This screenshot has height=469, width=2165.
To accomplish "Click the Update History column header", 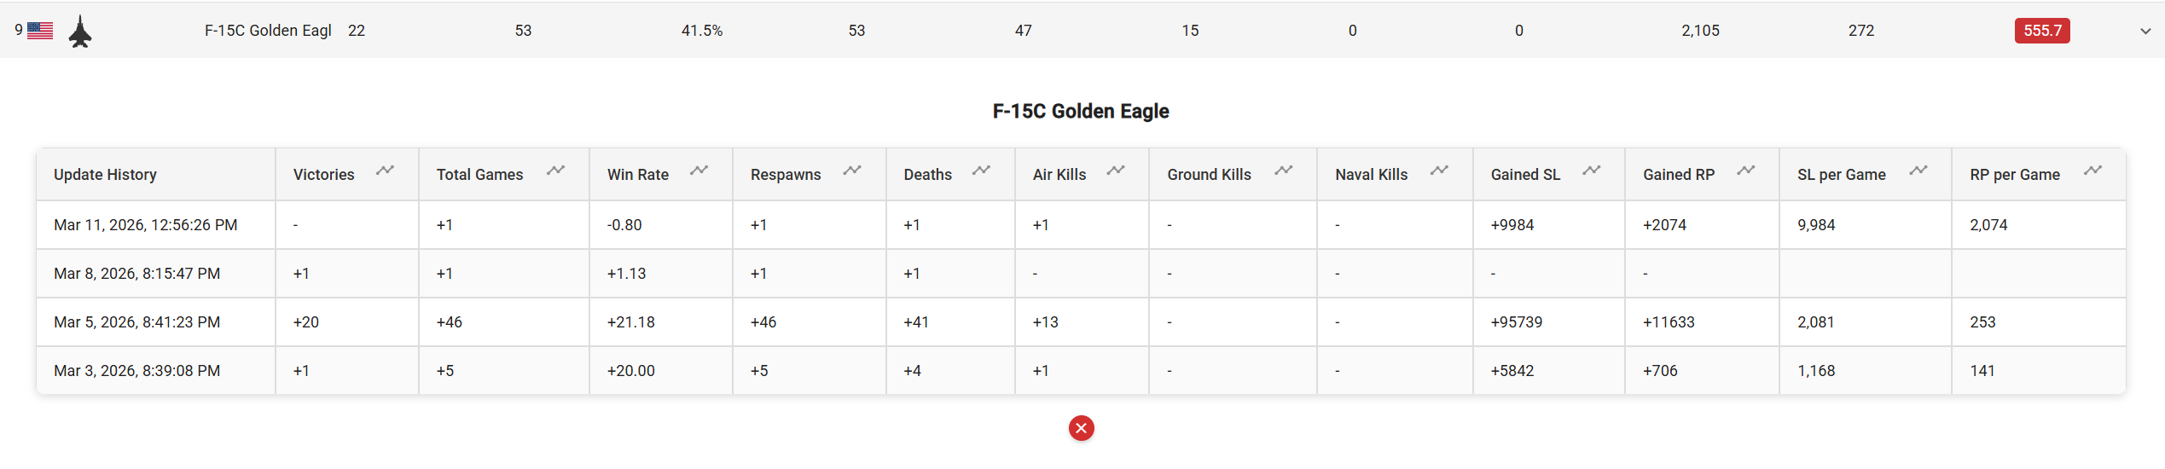I will [105, 175].
